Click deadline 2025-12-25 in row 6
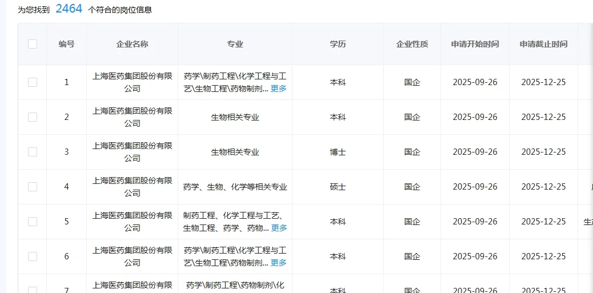The image size is (593, 293). pos(543,256)
